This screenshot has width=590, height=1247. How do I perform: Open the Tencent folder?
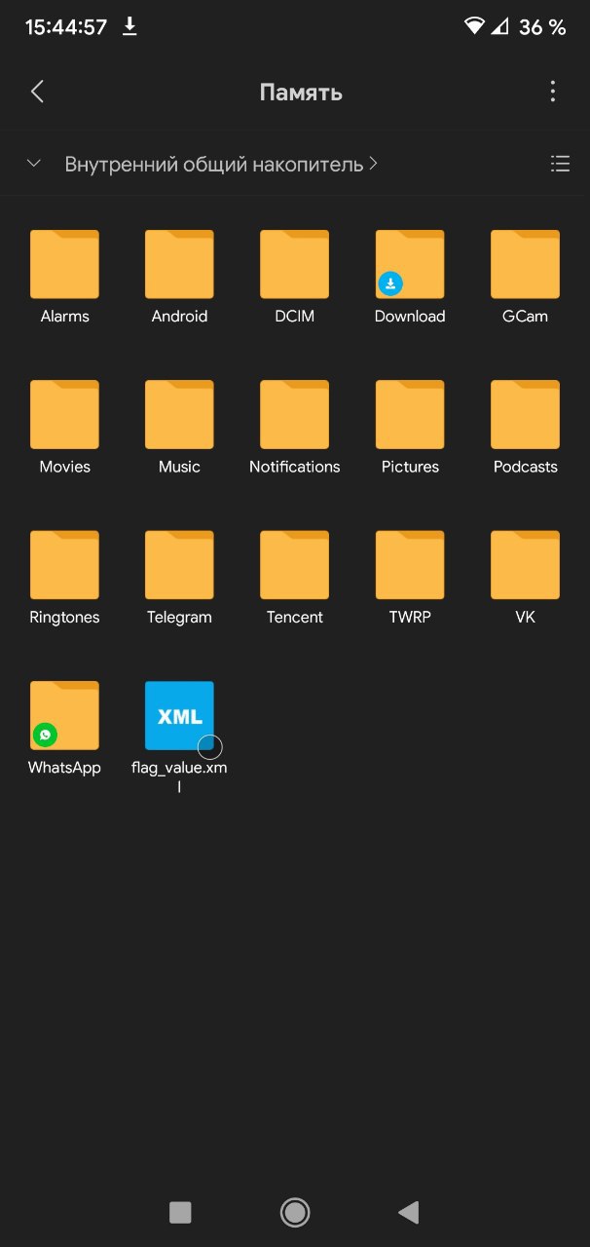pos(294,565)
